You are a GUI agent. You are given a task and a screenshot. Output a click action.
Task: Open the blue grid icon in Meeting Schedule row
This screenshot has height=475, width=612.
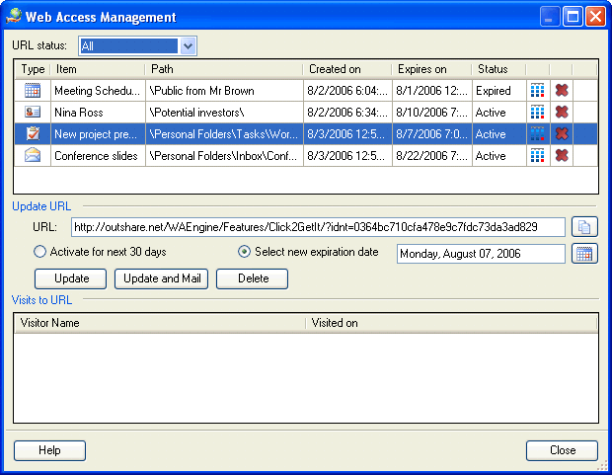point(537,91)
